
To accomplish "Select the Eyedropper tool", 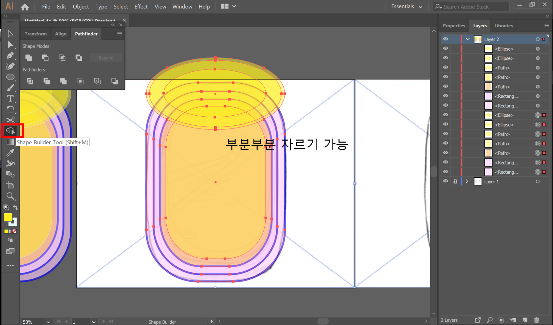I will pos(10,153).
